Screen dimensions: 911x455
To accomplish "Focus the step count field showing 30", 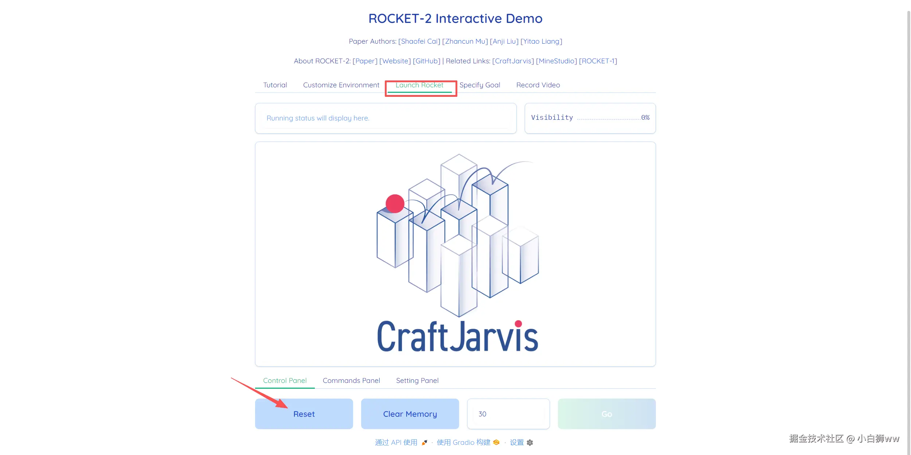I will 508,414.
